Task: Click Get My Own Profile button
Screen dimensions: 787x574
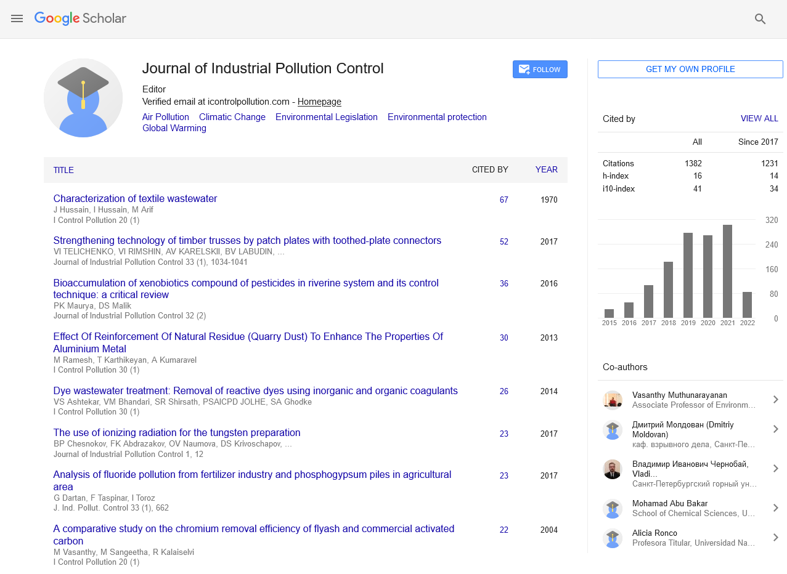Action: pos(690,70)
